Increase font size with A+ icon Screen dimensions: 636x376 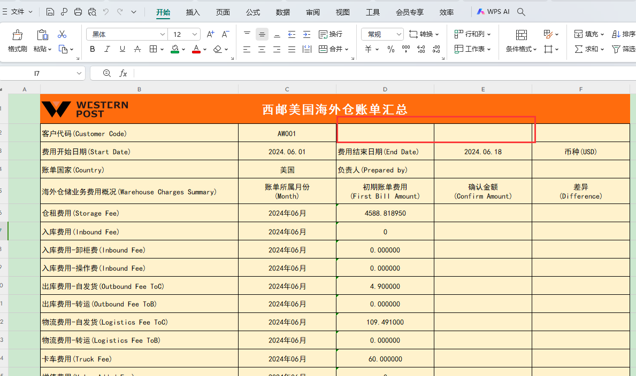coord(211,34)
